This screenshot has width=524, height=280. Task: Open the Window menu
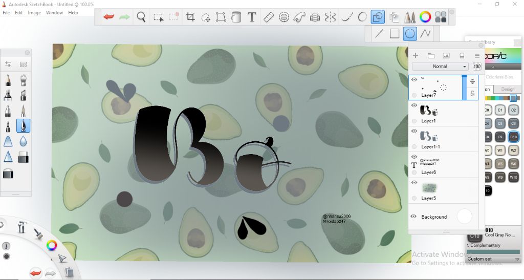54,13
